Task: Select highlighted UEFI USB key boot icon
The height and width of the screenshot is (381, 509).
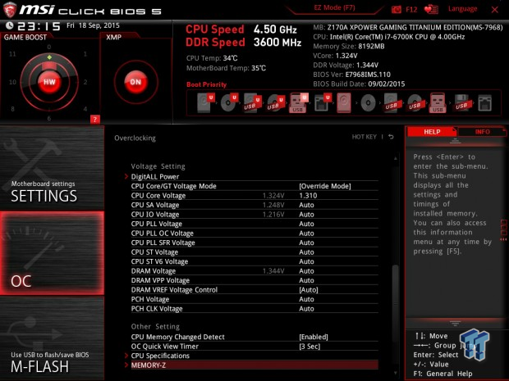Action: (x=299, y=102)
